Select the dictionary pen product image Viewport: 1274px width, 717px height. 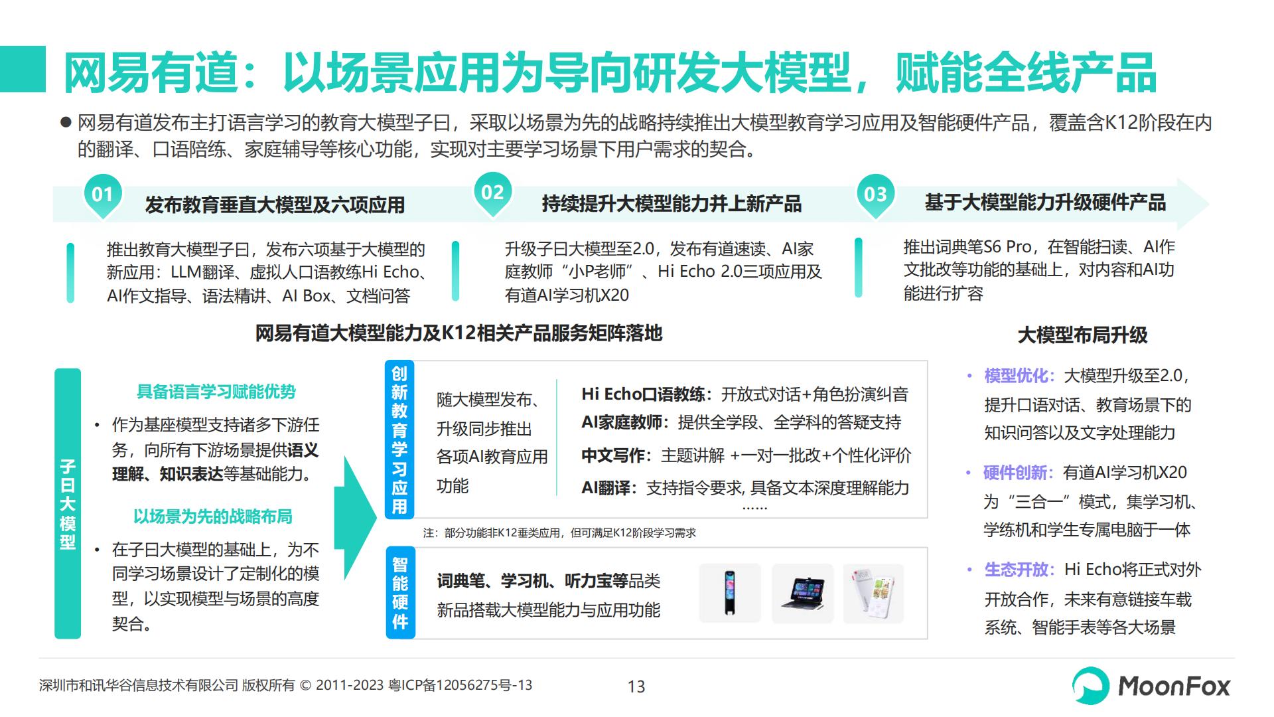730,593
